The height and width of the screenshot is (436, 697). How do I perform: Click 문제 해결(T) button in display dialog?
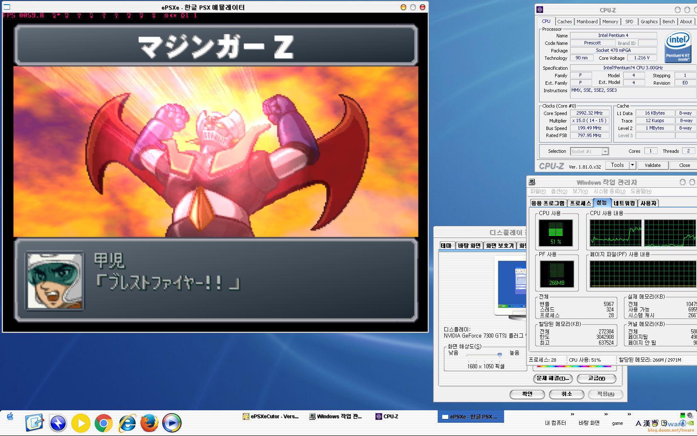pyautogui.click(x=553, y=378)
